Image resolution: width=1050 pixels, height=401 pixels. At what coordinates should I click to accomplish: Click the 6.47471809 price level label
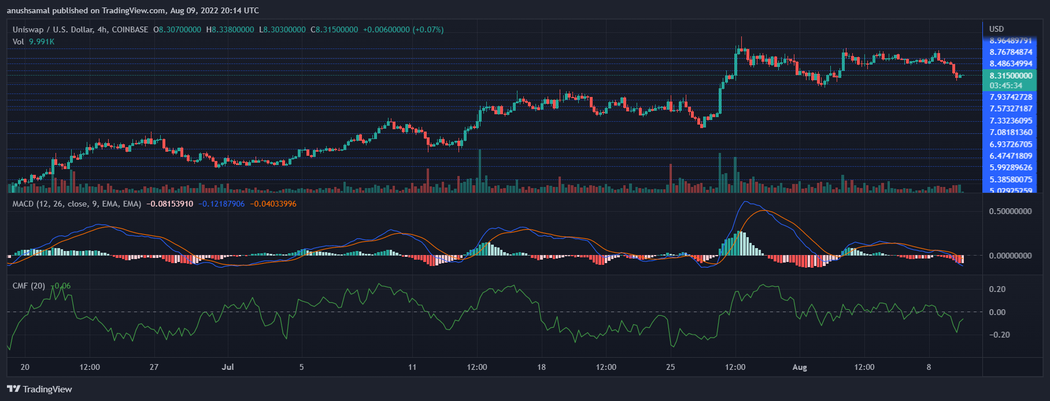[x=1011, y=156]
